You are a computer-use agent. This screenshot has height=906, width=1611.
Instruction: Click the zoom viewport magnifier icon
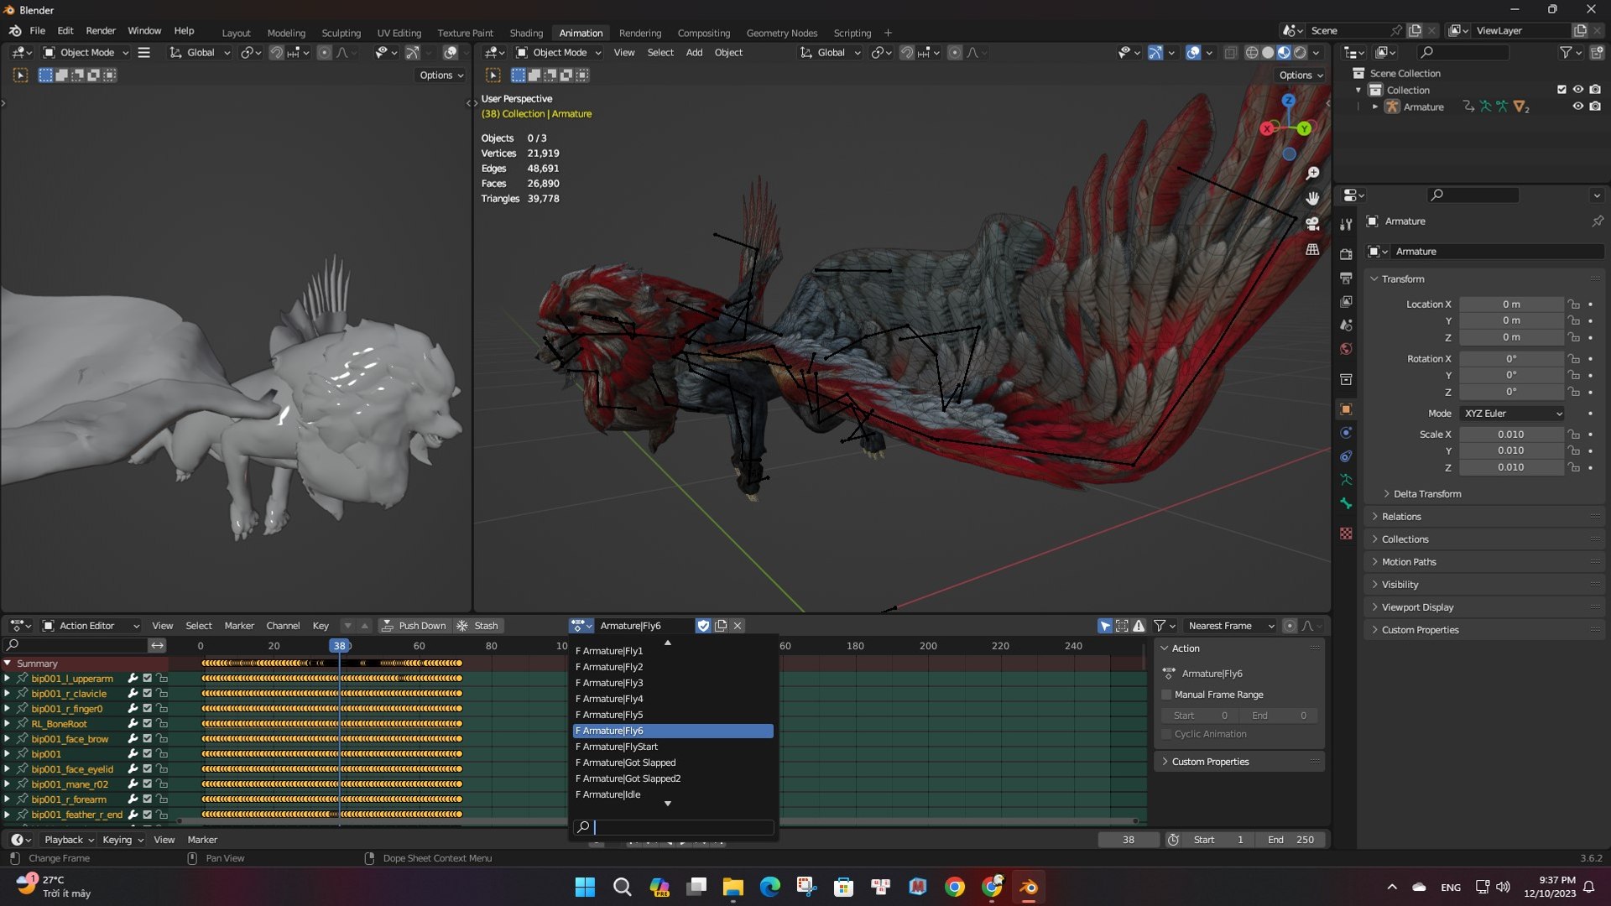(1312, 174)
